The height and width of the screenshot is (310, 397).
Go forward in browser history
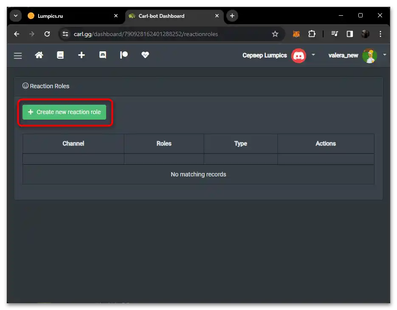click(x=32, y=34)
